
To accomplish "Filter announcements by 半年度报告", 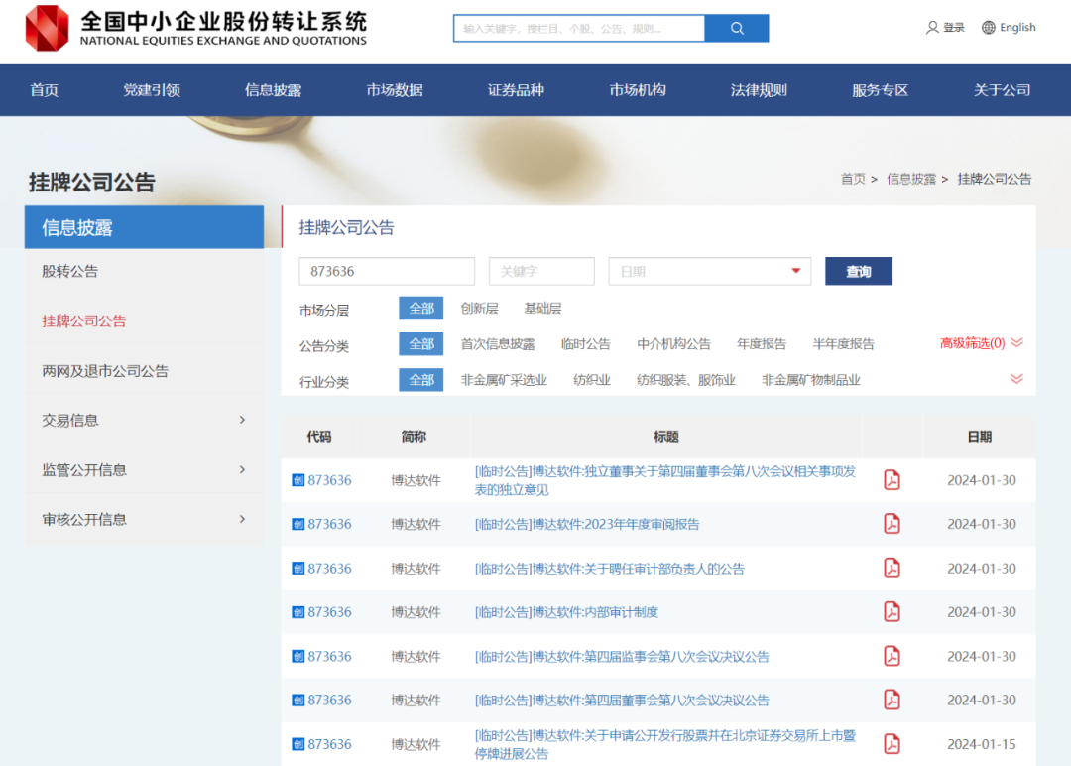I will (x=843, y=343).
